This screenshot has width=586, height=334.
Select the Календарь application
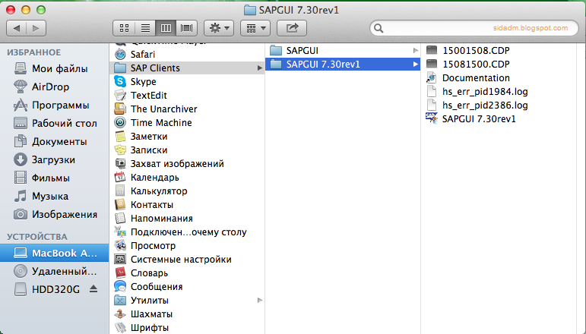187,178
